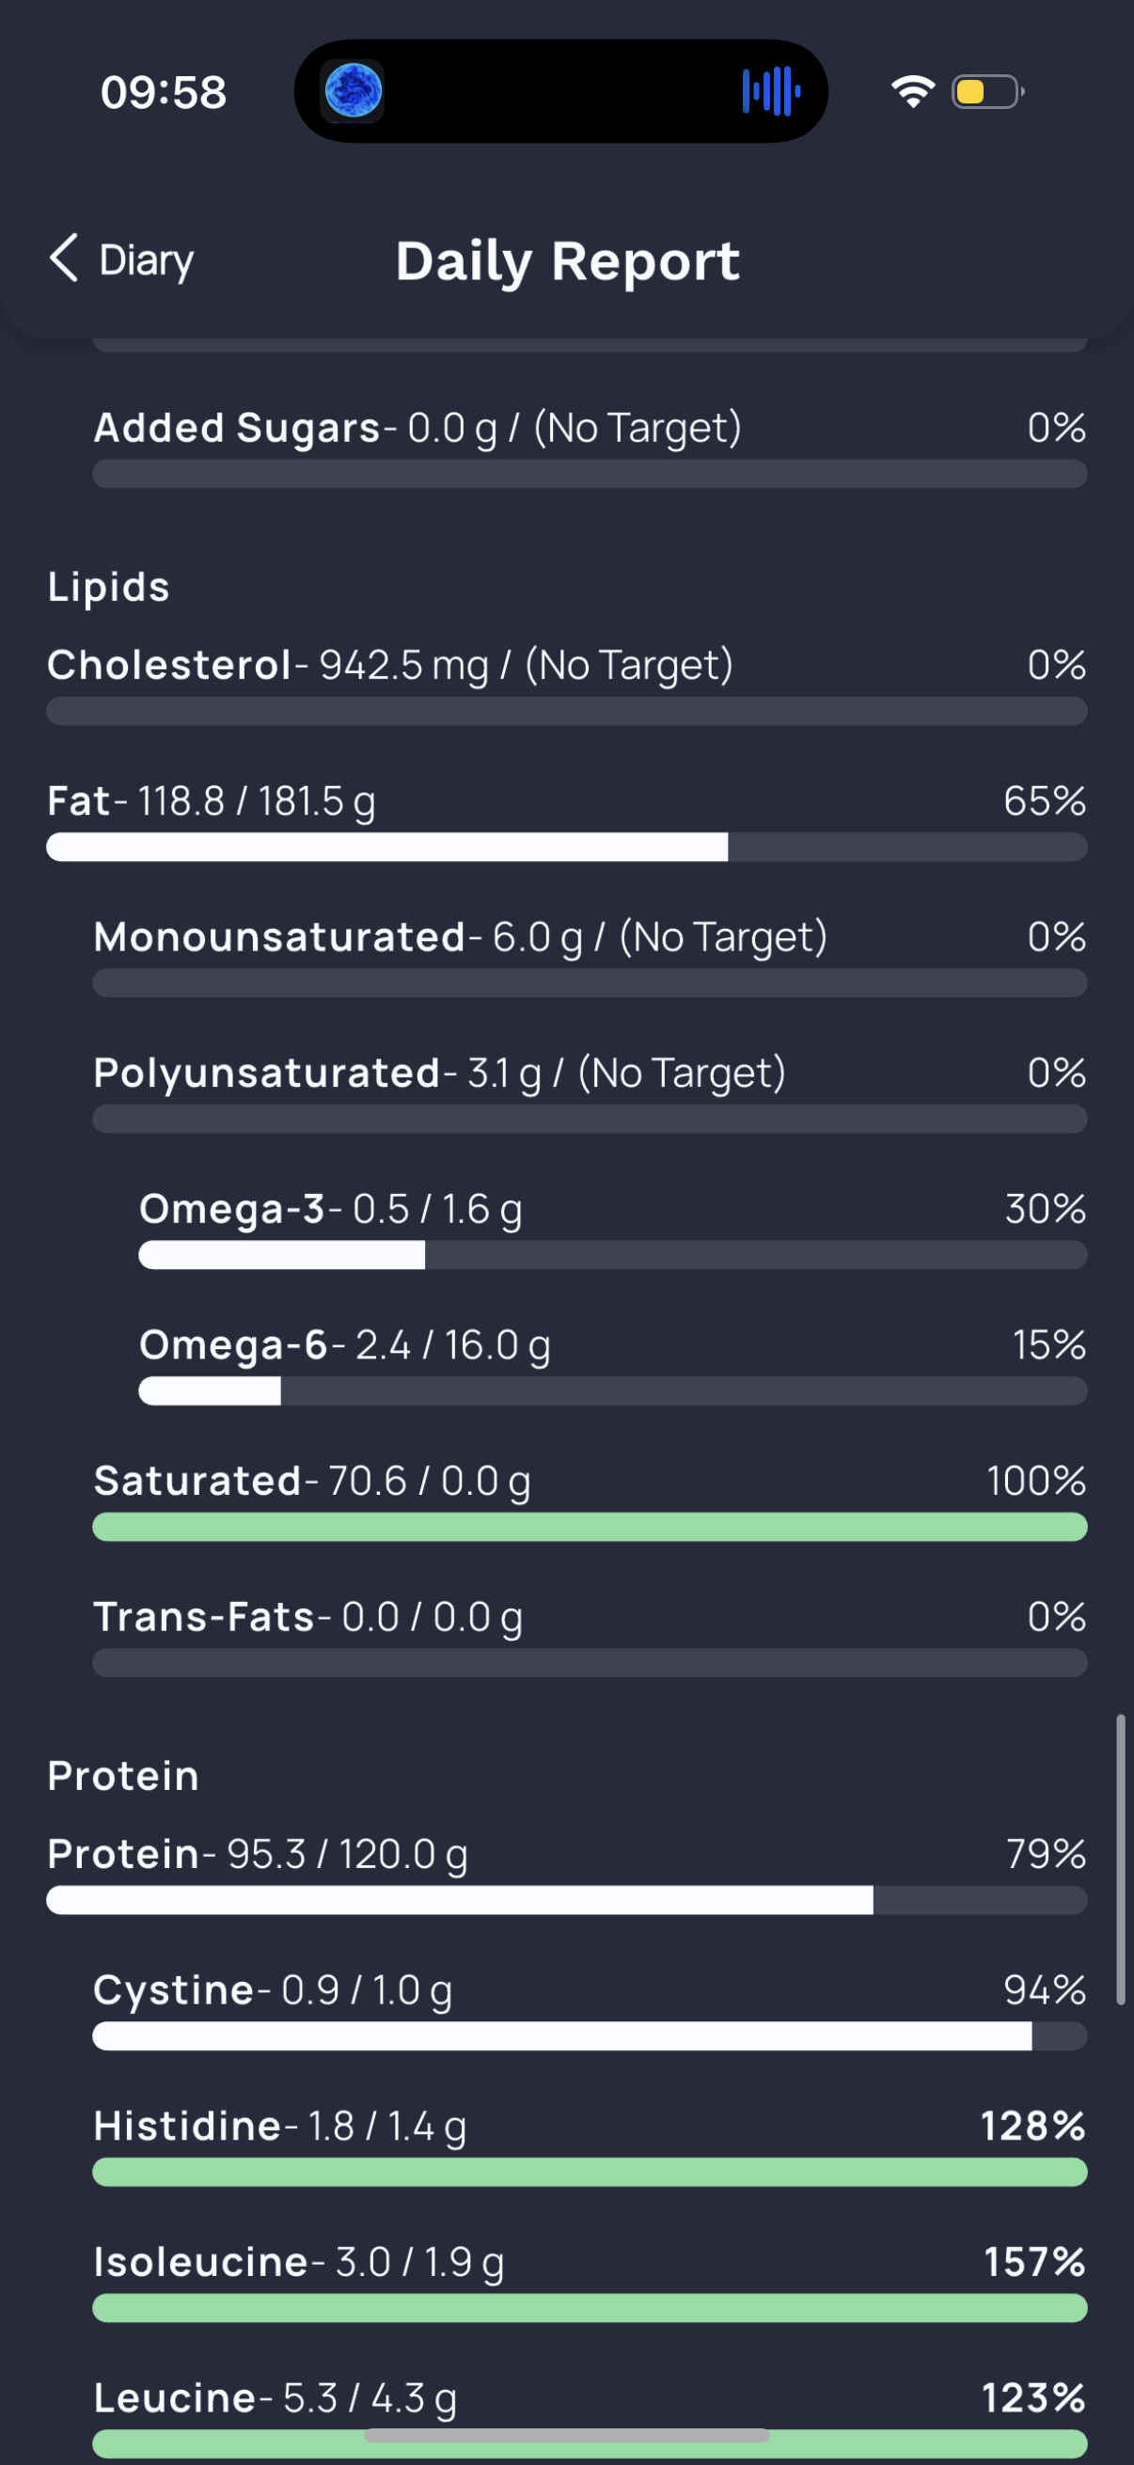Tap the Wi-Fi status icon
Screen dimensions: 1134x2465
(x=913, y=91)
